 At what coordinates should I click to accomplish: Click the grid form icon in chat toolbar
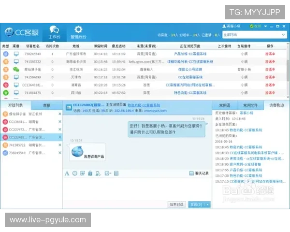tap(116, 174)
